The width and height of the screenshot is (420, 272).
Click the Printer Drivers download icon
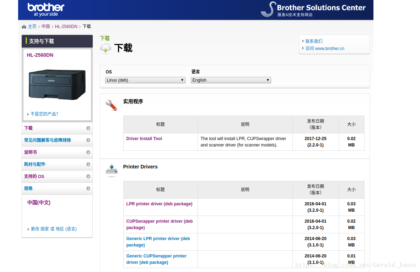(x=112, y=170)
